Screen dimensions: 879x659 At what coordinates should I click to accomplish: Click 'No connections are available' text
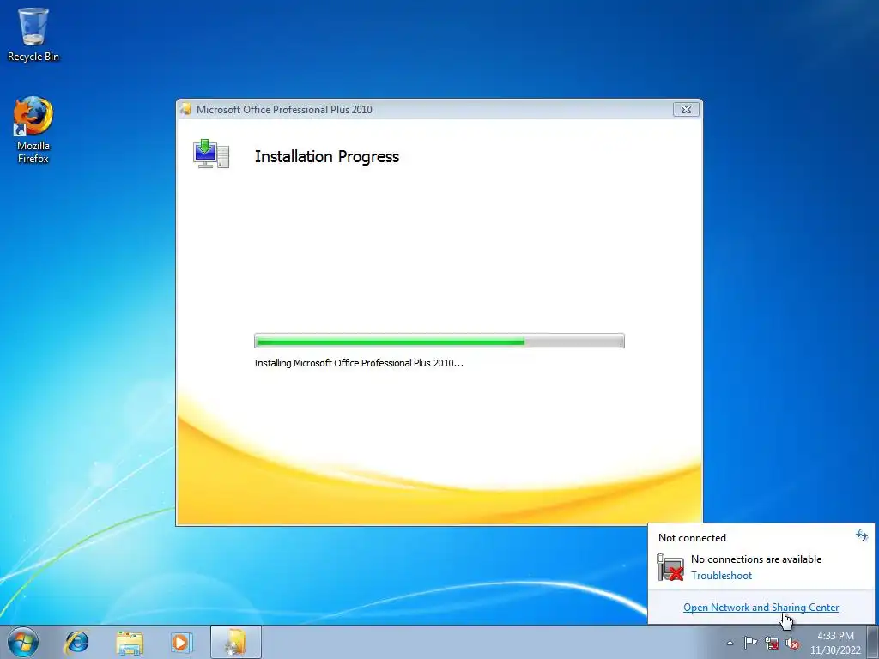(755, 559)
